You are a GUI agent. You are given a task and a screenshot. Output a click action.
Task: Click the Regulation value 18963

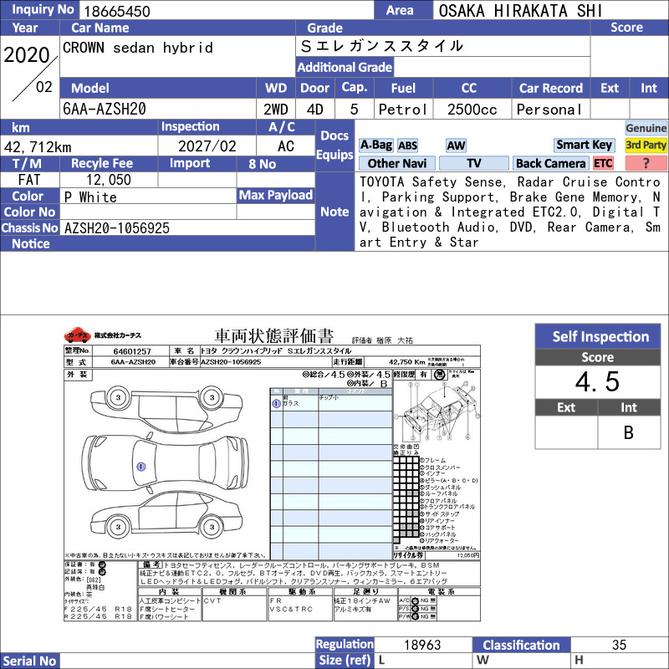422,645
